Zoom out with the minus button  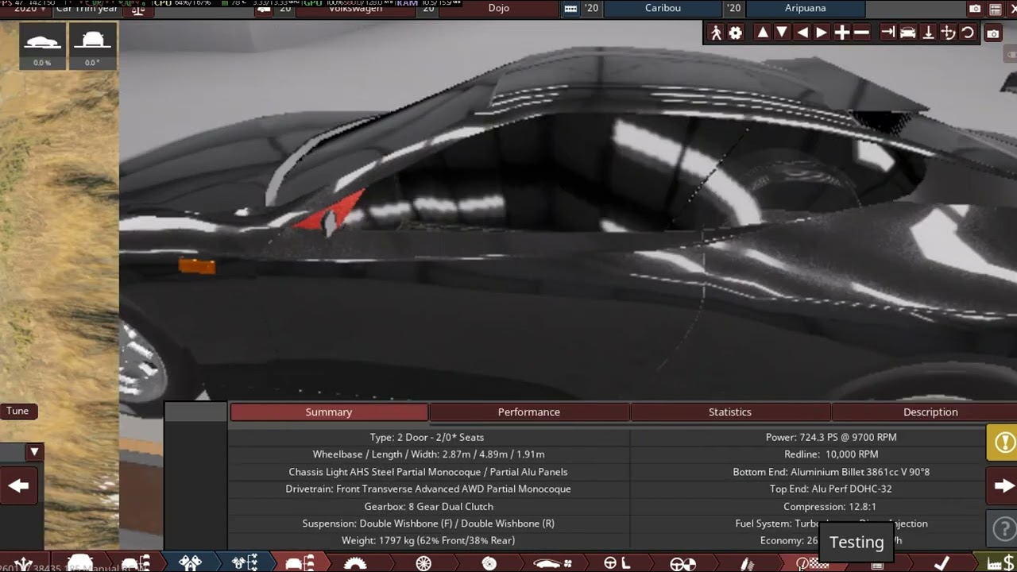(x=861, y=33)
